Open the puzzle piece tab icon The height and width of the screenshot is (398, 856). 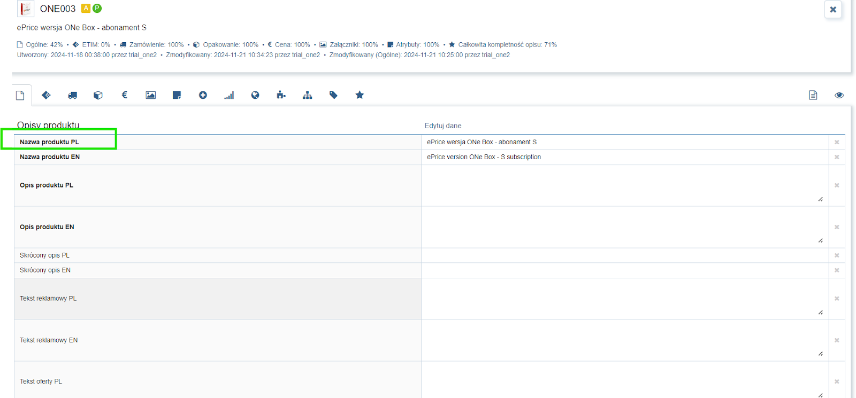[281, 95]
